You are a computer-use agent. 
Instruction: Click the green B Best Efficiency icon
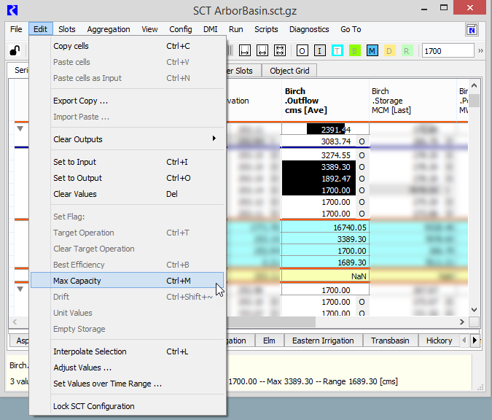355,51
